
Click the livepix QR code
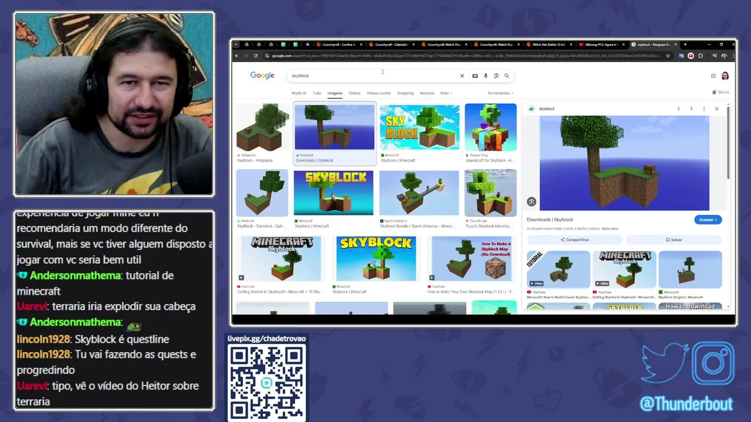point(266,382)
